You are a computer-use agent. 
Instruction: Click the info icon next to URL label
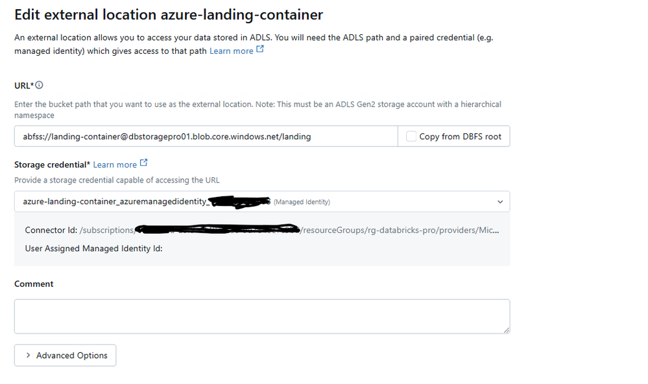[x=40, y=85]
